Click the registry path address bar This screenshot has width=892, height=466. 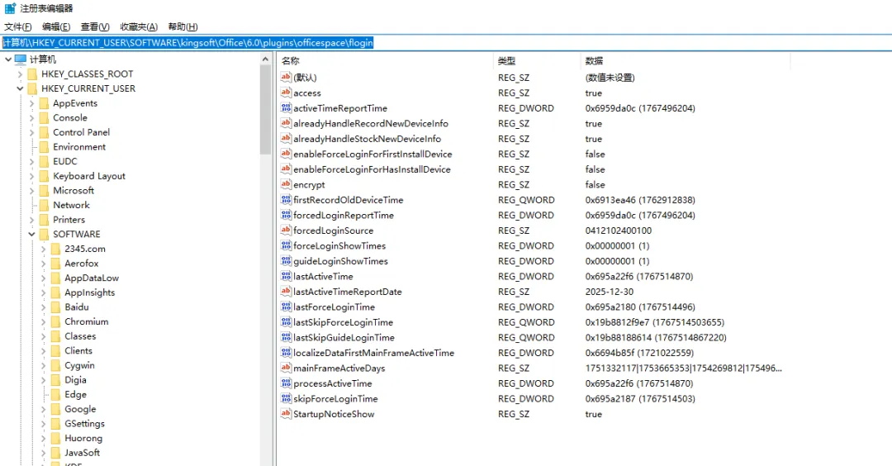[446, 43]
